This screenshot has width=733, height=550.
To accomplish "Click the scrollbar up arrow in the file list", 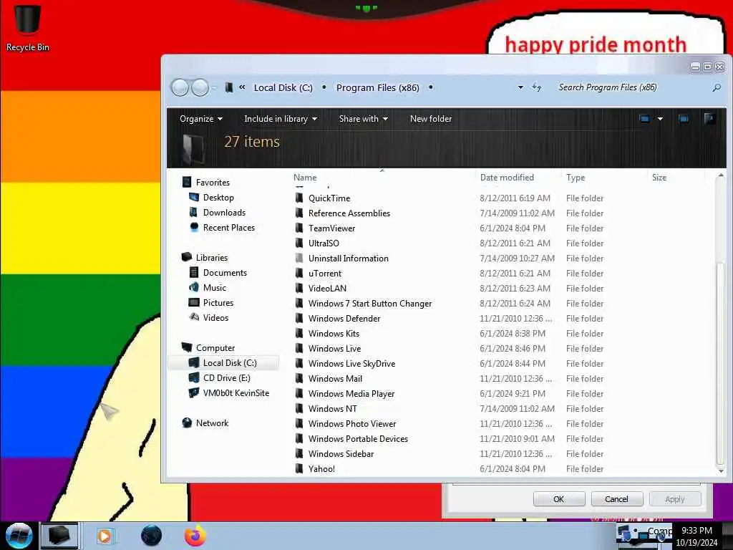I will point(720,176).
